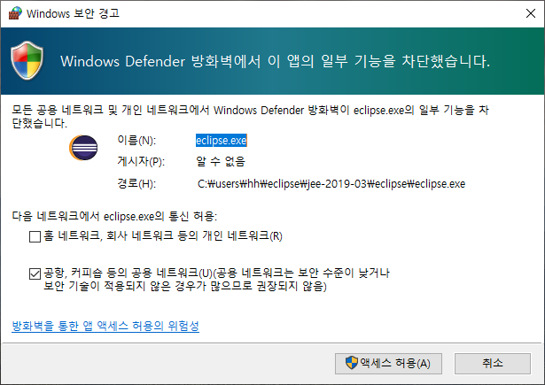Click the 통신 허용 network heading text
The height and width of the screenshot is (385, 545).
[114, 216]
